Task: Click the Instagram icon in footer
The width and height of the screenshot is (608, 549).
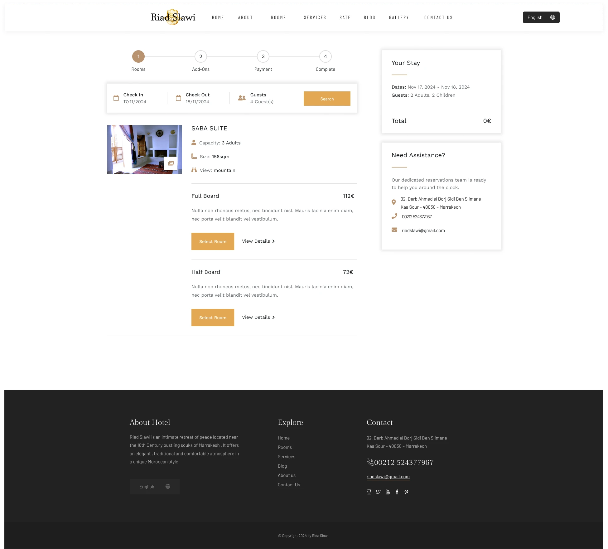Action: pos(369,492)
